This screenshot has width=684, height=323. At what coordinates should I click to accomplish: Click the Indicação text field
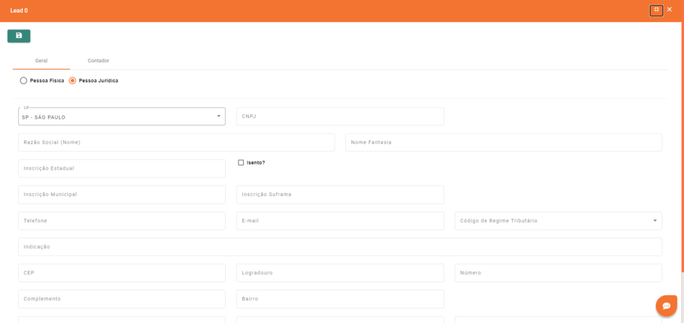point(340,247)
